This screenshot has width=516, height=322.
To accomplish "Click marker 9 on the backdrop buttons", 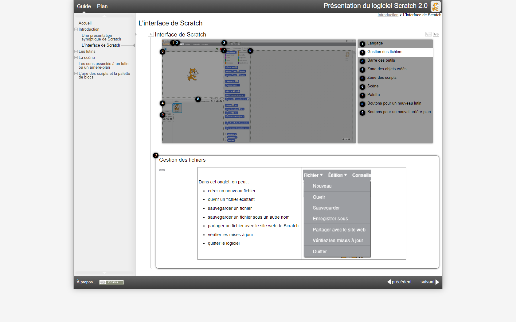I will coord(162,115).
